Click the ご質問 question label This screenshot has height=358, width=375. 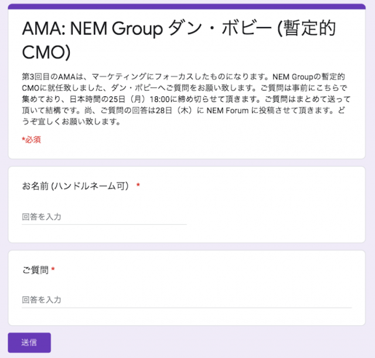click(x=35, y=270)
